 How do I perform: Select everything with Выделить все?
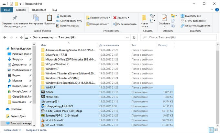[191, 16]
